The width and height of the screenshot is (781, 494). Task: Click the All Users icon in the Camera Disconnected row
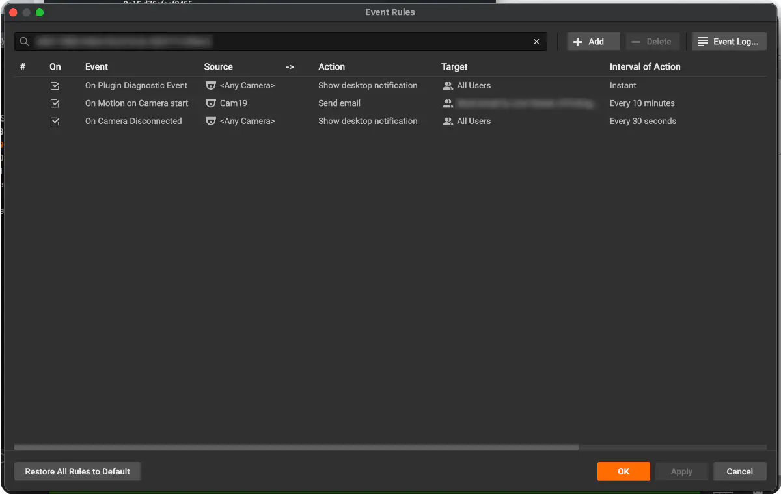coord(448,121)
